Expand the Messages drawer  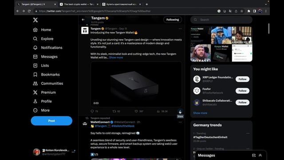click(260, 155)
